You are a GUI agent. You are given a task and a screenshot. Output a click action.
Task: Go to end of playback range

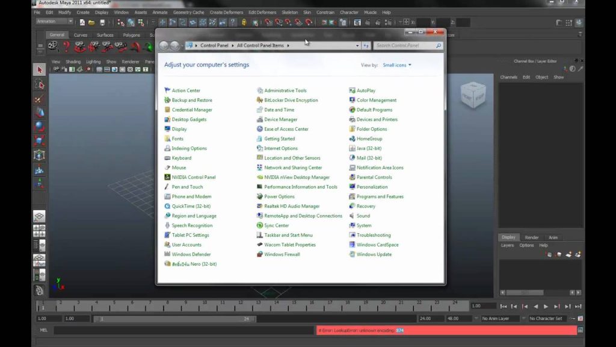[578, 307]
